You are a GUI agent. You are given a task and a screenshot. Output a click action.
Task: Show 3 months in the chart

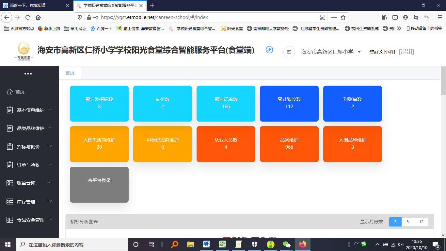[x=395, y=222]
